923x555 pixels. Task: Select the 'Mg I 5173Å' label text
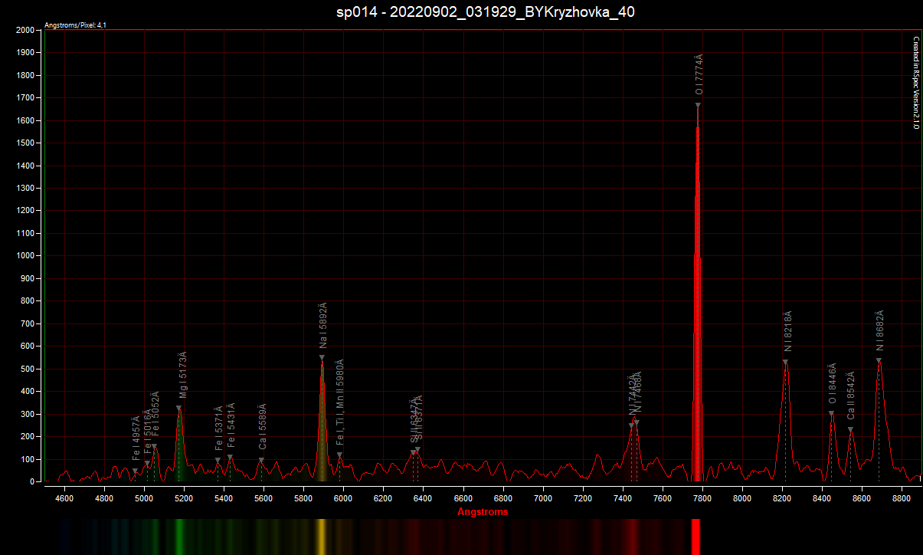(x=183, y=375)
